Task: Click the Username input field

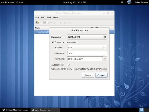Action: [x=87, y=53]
